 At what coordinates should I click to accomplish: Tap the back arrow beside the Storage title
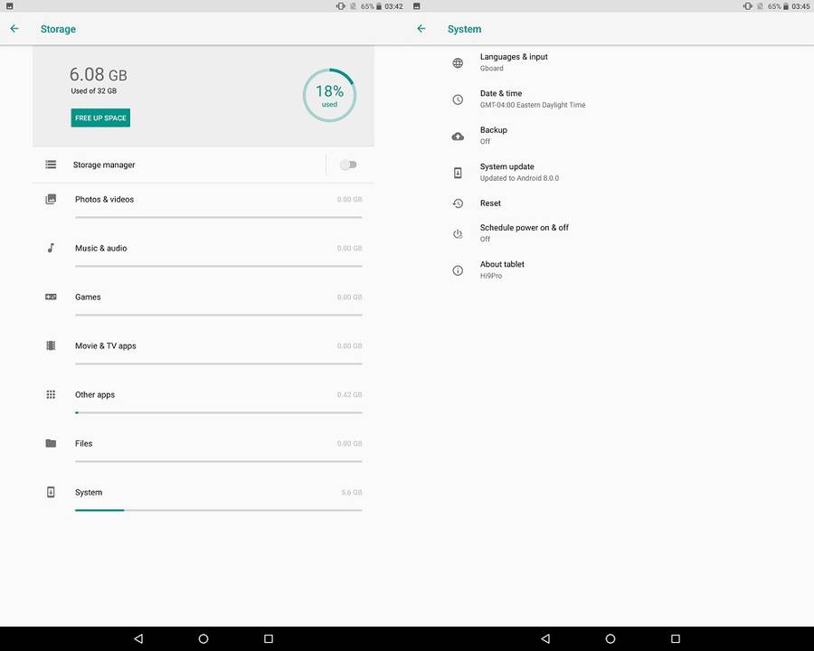(x=14, y=29)
